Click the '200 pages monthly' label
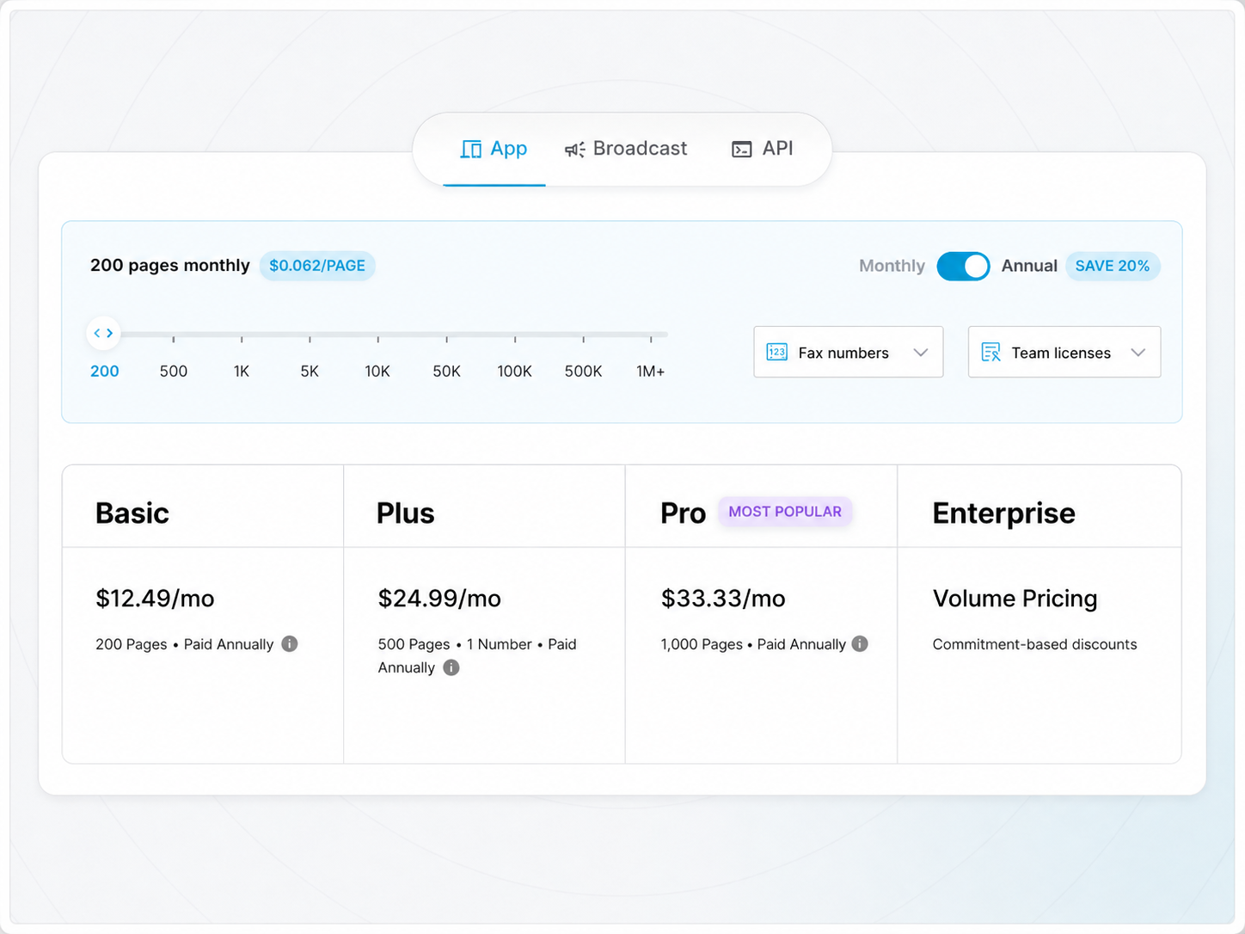 click(x=170, y=266)
